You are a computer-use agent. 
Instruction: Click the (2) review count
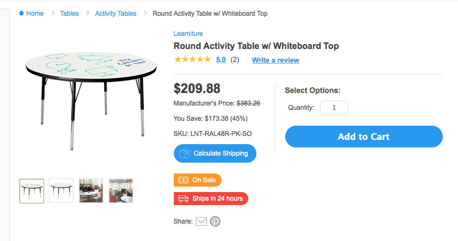(x=235, y=60)
